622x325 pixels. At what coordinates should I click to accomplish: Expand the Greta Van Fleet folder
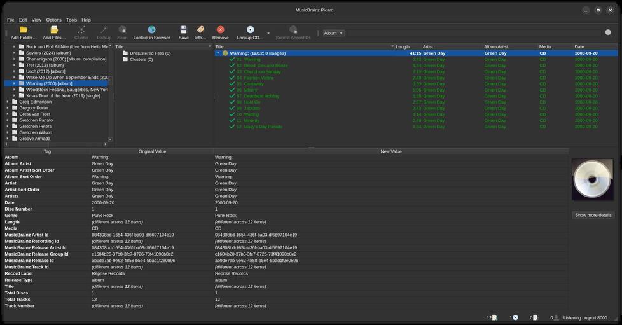coord(8,114)
